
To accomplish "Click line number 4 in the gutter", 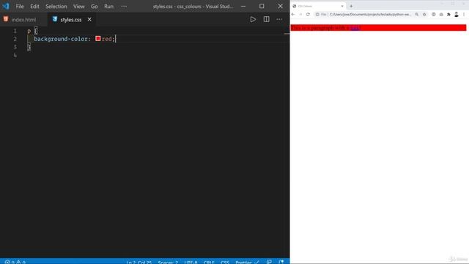I will click(15, 55).
